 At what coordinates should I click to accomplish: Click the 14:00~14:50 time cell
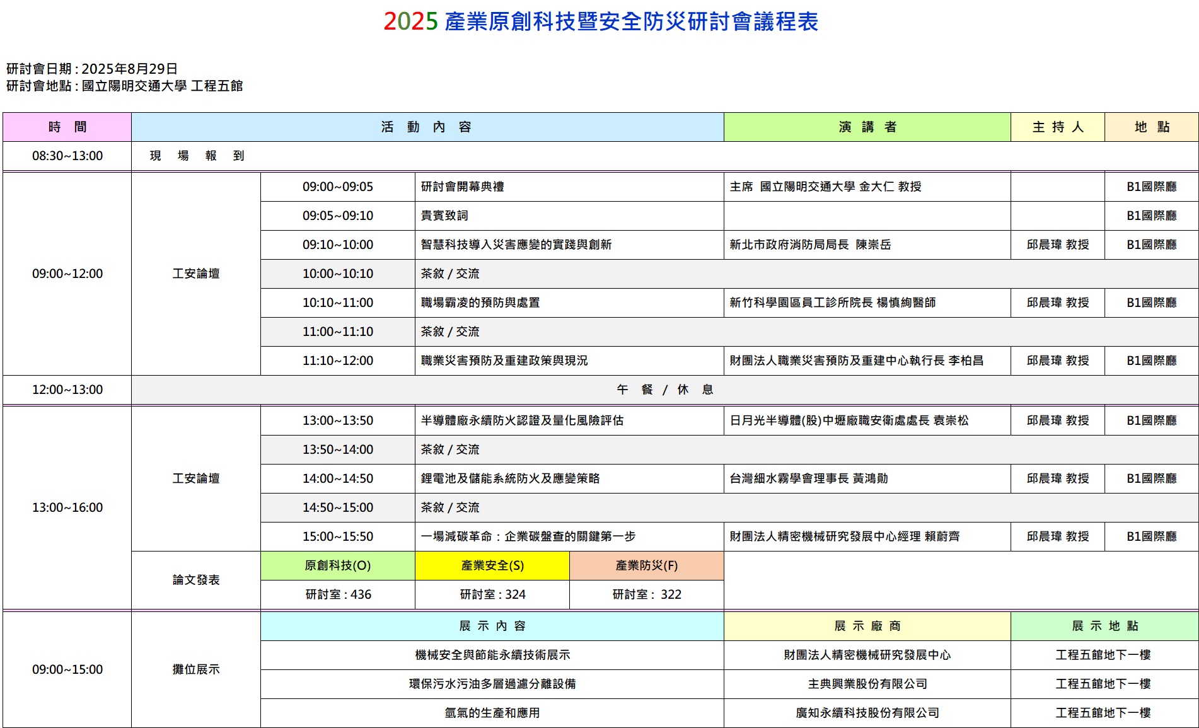coord(338,478)
